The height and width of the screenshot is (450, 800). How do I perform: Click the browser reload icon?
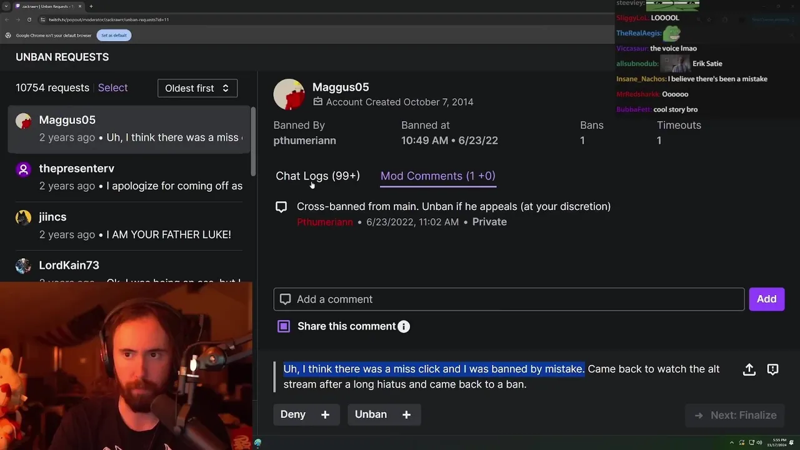[29, 19]
